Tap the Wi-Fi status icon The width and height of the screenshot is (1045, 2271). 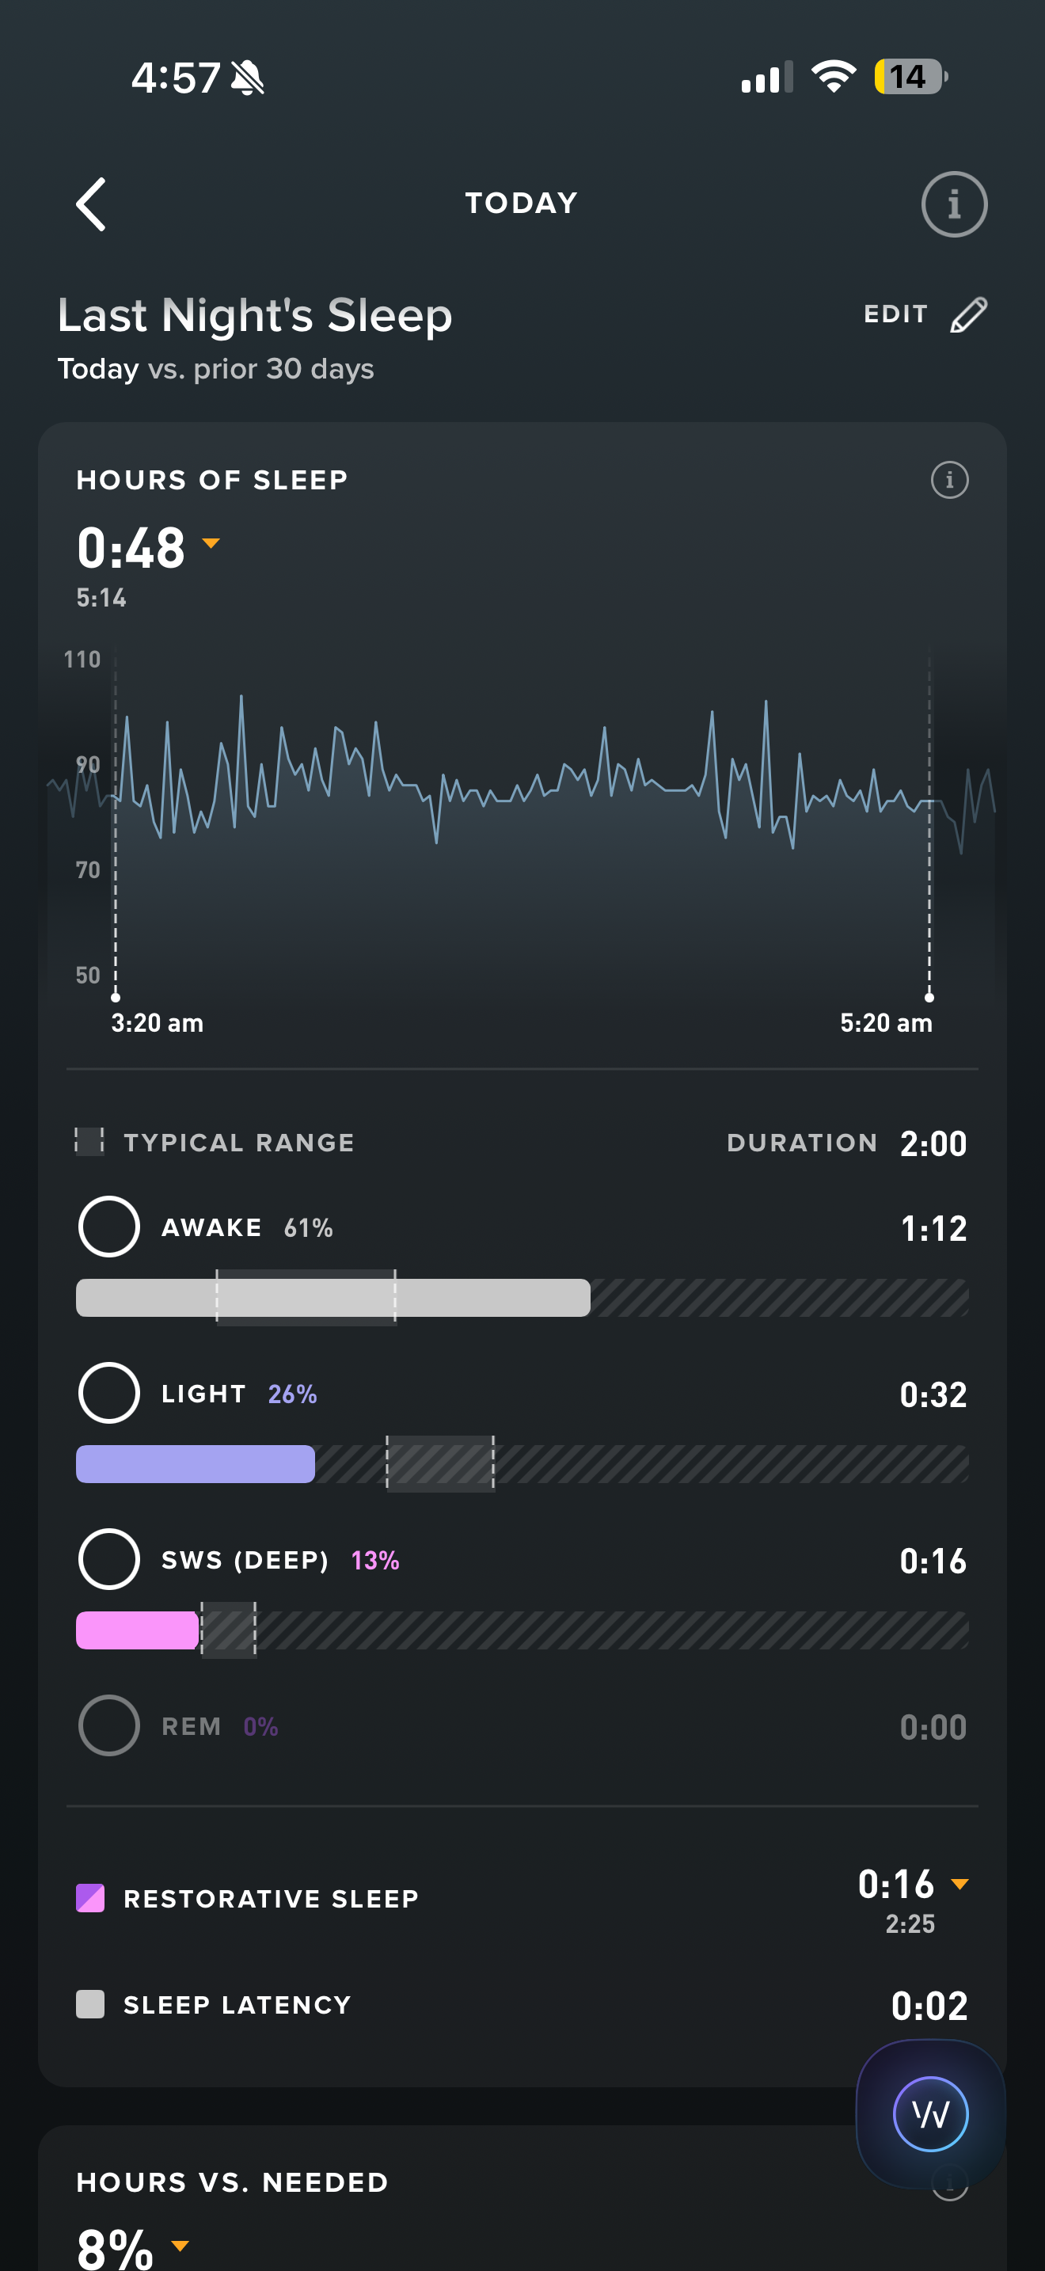point(833,77)
